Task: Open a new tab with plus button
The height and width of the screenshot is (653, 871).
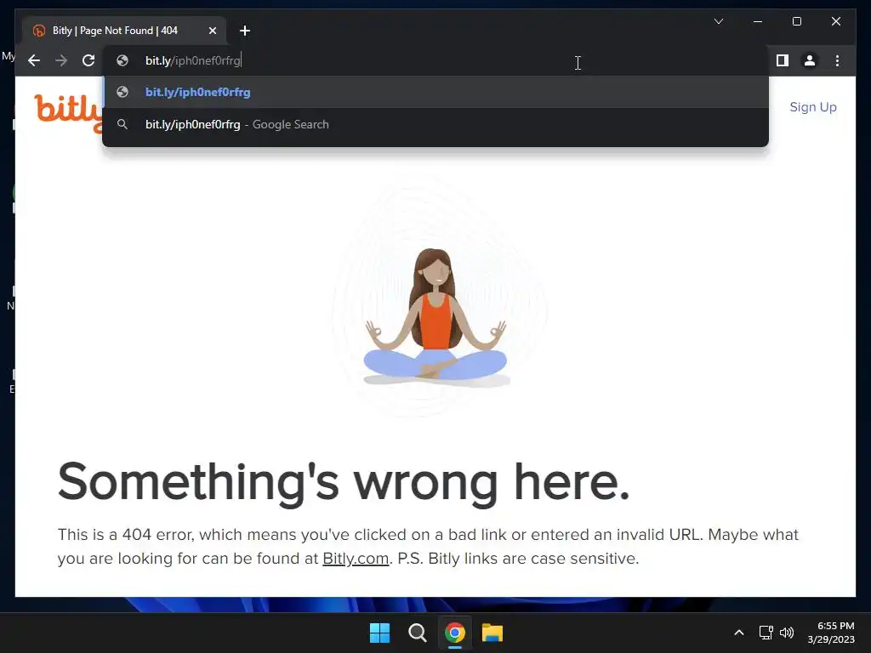Action: pos(245,31)
